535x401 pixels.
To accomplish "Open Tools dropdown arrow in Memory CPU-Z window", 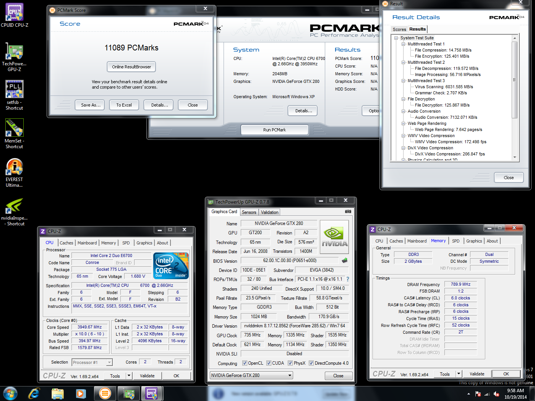I will pos(459,374).
